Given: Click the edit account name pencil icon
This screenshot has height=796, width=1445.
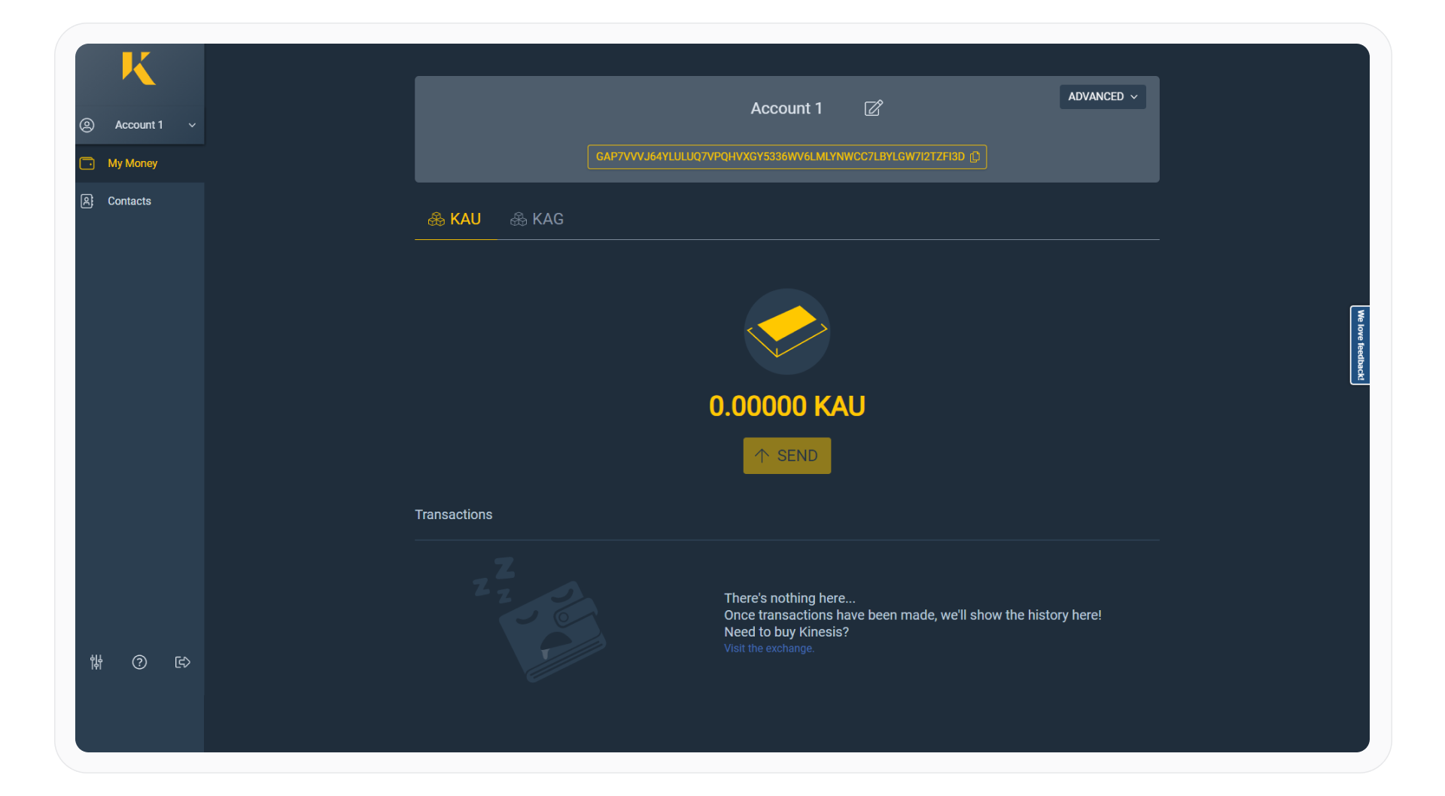Looking at the screenshot, I should 873,108.
